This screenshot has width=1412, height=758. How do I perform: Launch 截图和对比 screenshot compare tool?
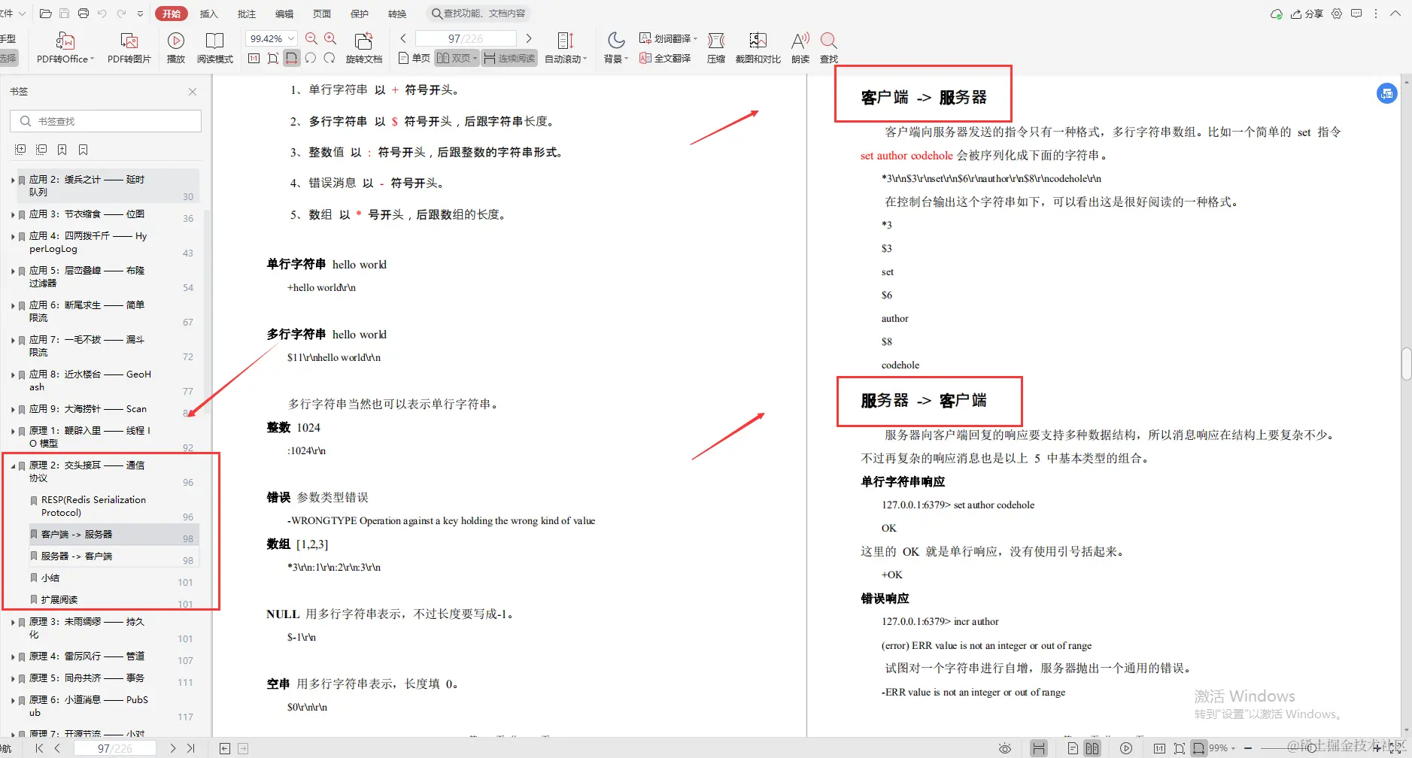758,47
